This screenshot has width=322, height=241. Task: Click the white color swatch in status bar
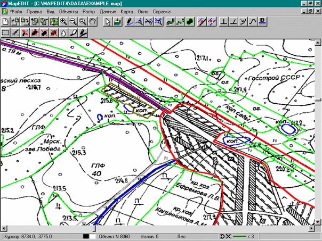[92, 236]
